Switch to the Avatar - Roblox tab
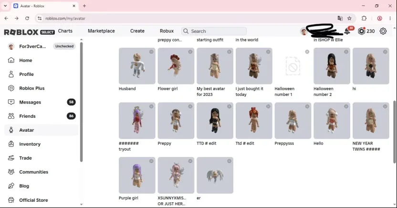 44,6
